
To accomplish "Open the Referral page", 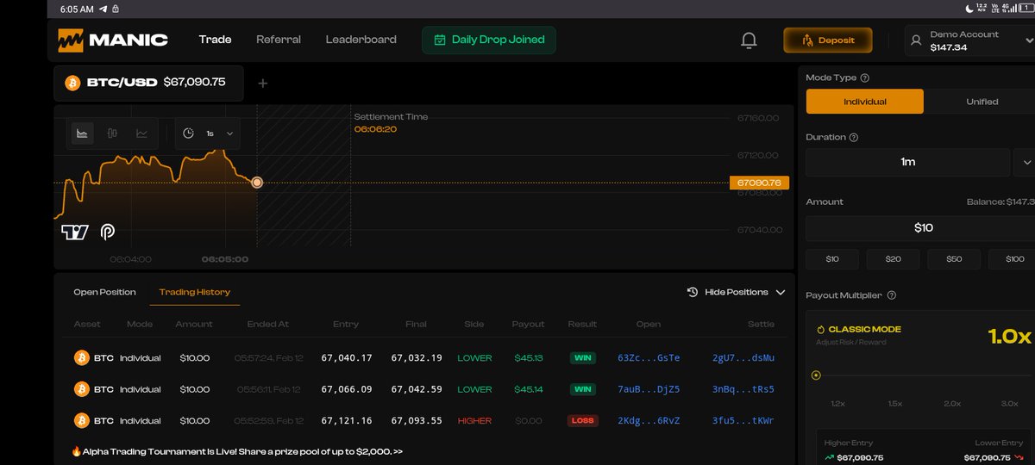I will [279, 40].
